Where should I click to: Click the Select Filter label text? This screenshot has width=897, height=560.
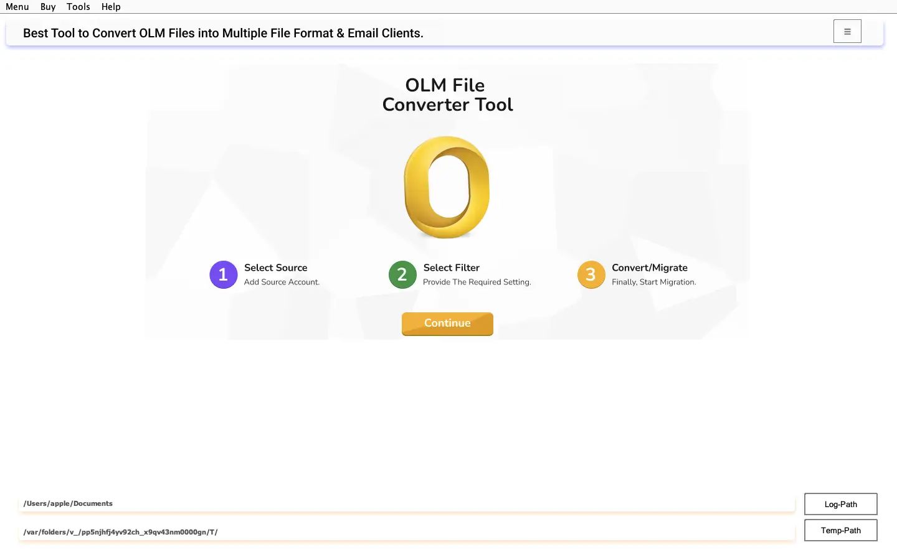point(451,268)
